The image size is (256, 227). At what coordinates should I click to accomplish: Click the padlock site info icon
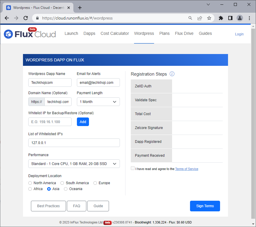pyautogui.click(x=37, y=18)
